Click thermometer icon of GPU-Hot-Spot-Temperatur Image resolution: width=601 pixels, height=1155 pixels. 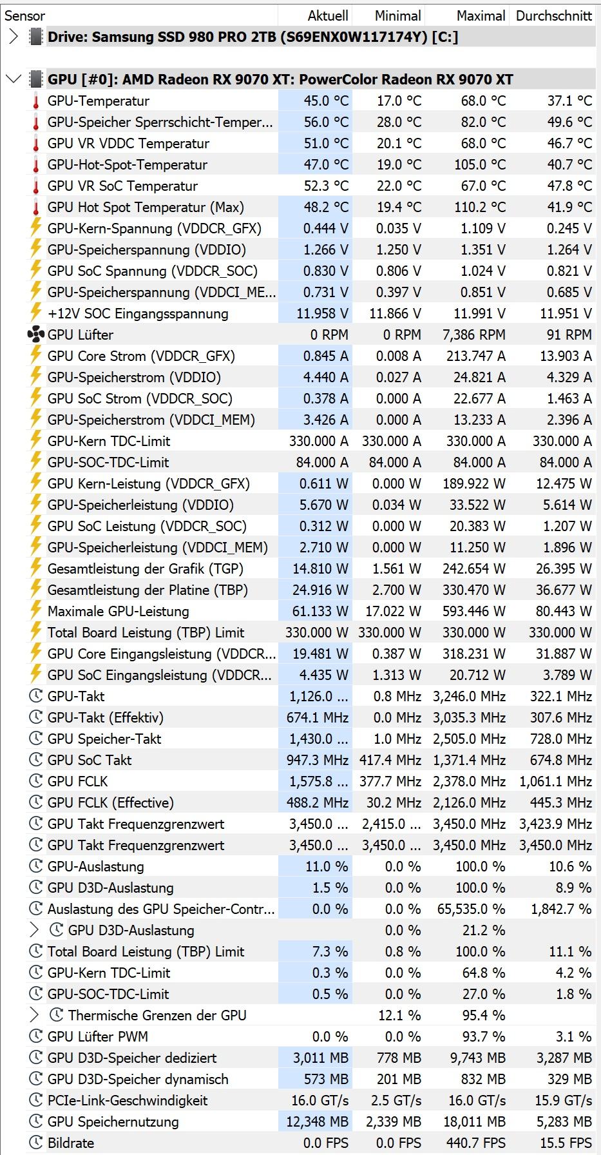[x=36, y=165]
